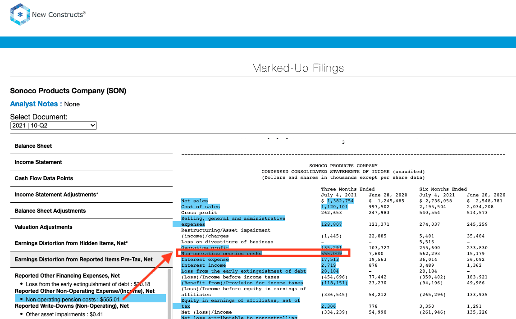Click the 1,382,754 net sales value
The image size is (516, 319).
[340, 201]
